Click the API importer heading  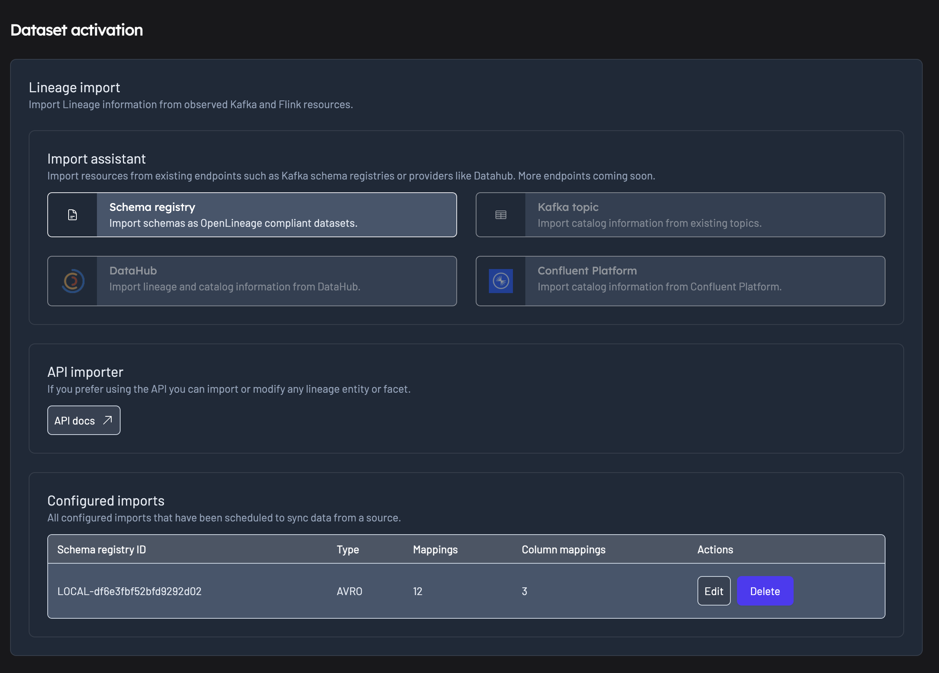[x=85, y=372]
